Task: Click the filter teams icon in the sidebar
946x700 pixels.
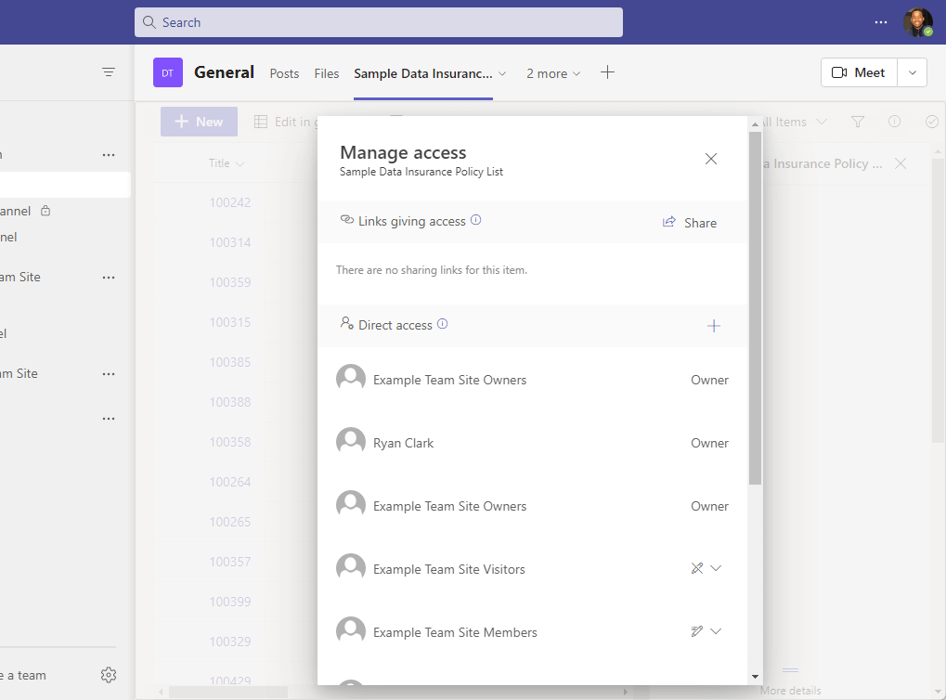Action: [109, 72]
